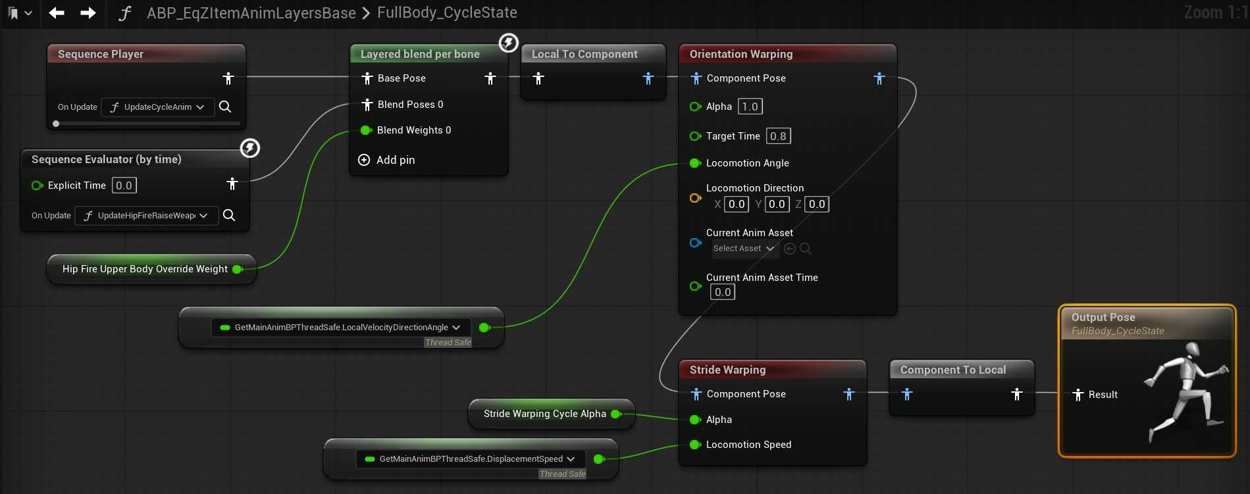Click the magnifier next to UpdateCycleAnim
The height and width of the screenshot is (494, 1250).
225,107
